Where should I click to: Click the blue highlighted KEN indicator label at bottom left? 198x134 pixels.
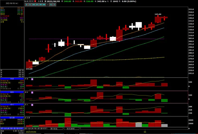click(x=12, y=128)
